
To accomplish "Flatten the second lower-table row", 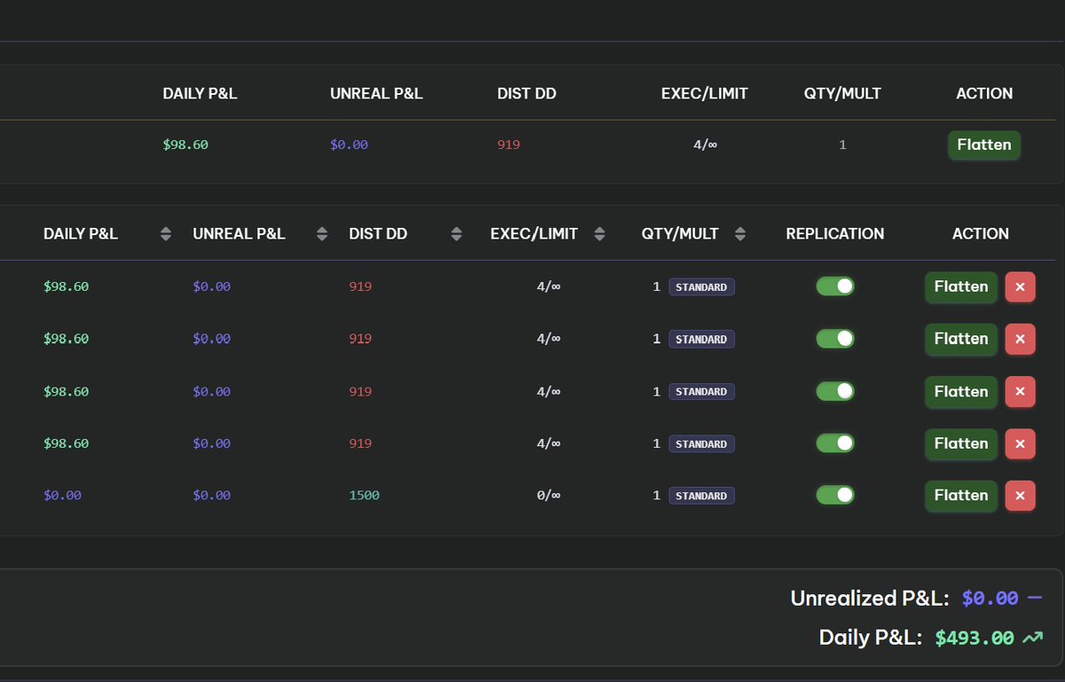I will pyautogui.click(x=961, y=339).
